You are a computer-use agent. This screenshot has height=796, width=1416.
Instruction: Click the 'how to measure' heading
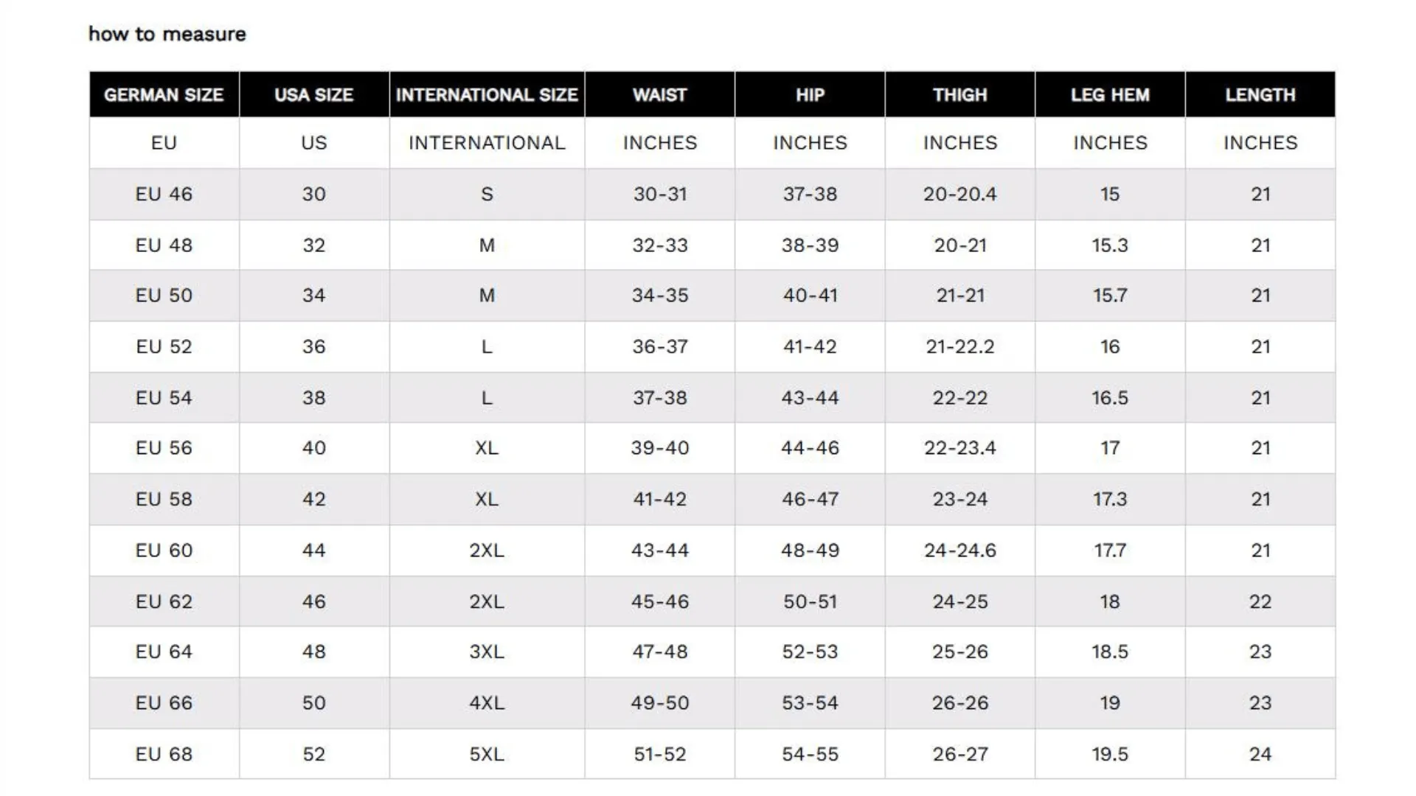(x=167, y=34)
